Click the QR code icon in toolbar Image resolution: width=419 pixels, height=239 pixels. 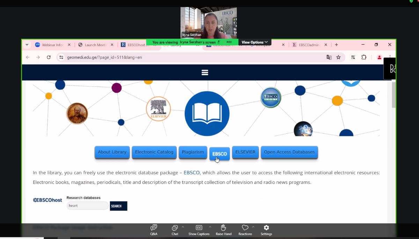[353, 57]
